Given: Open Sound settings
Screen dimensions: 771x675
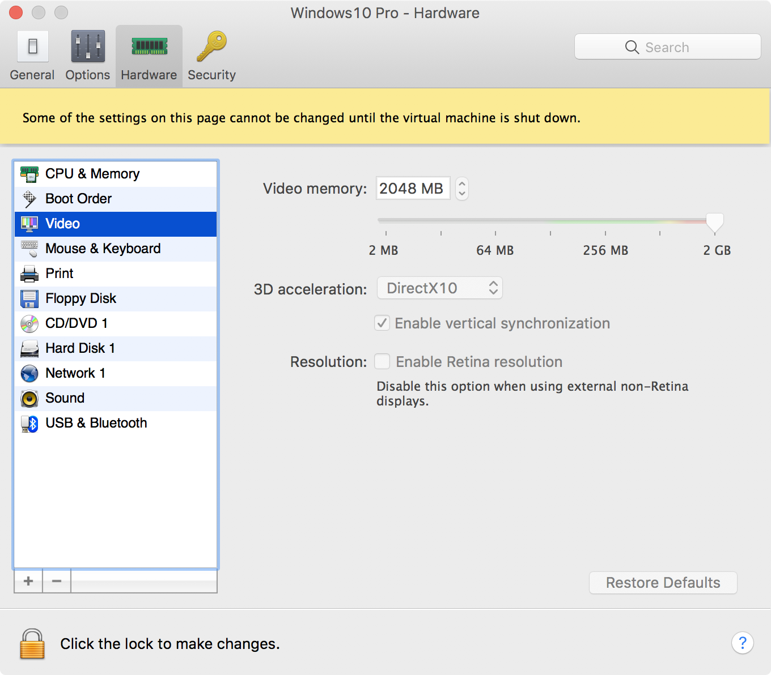Looking at the screenshot, I should (116, 398).
